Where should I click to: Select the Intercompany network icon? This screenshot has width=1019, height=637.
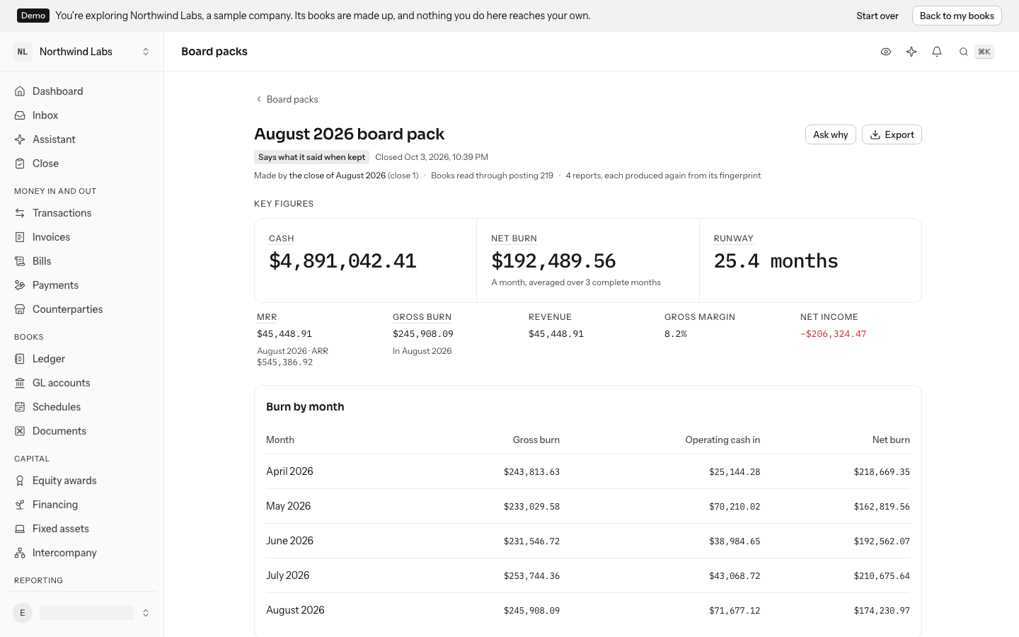[x=20, y=553]
